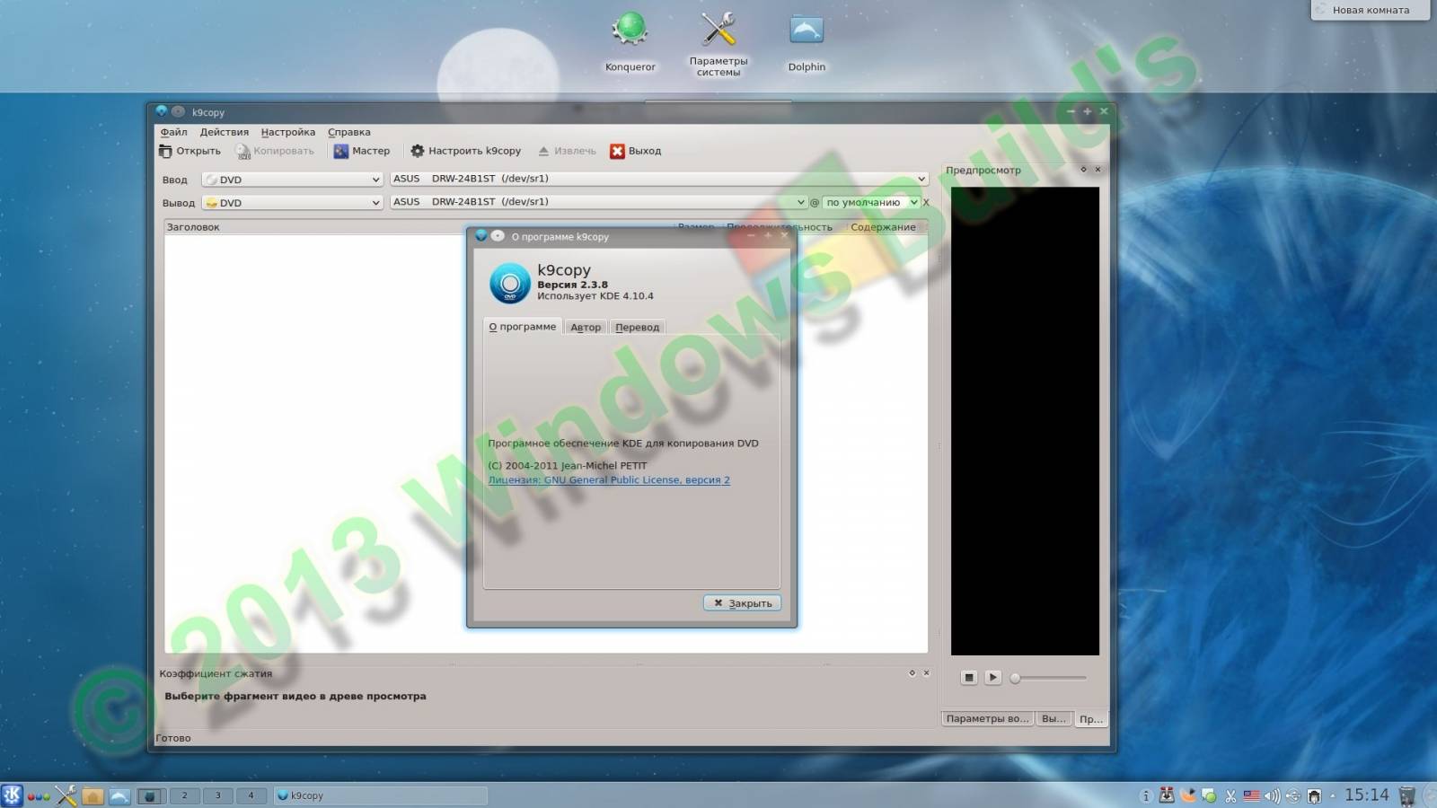Open the 'Вы...' bottom tab

coord(1054,718)
